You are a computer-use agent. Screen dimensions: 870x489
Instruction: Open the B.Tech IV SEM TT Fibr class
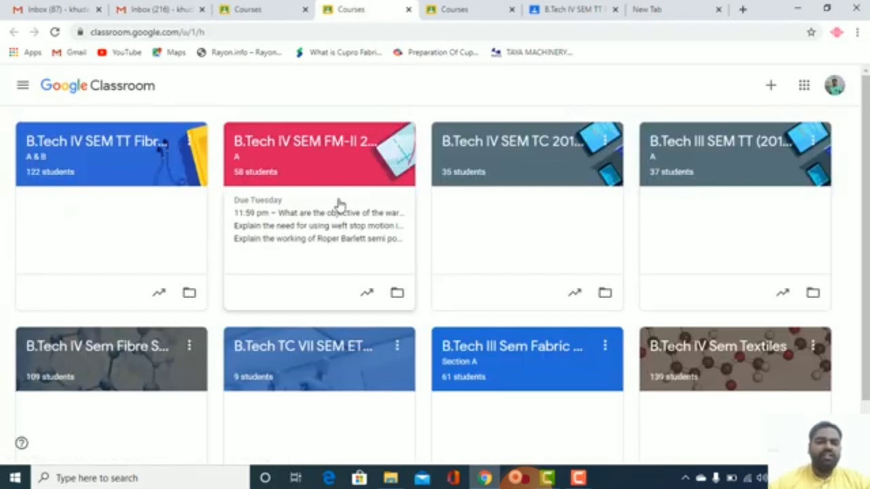tap(97, 141)
